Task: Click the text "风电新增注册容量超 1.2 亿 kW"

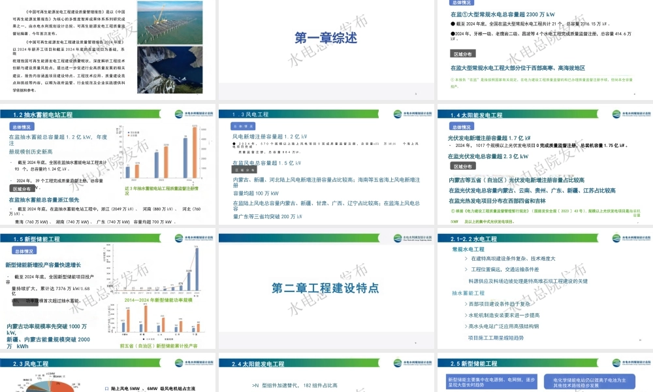Action: [x=270, y=137]
